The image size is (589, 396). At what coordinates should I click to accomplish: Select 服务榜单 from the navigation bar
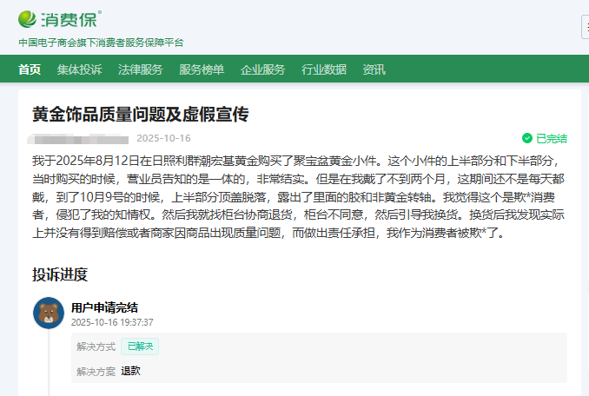(x=202, y=69)
